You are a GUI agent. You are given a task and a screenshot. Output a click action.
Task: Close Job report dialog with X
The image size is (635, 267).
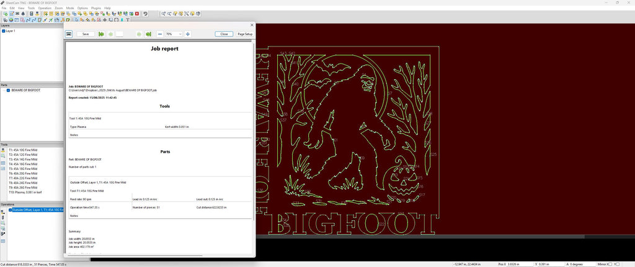(x=252, y=25)
